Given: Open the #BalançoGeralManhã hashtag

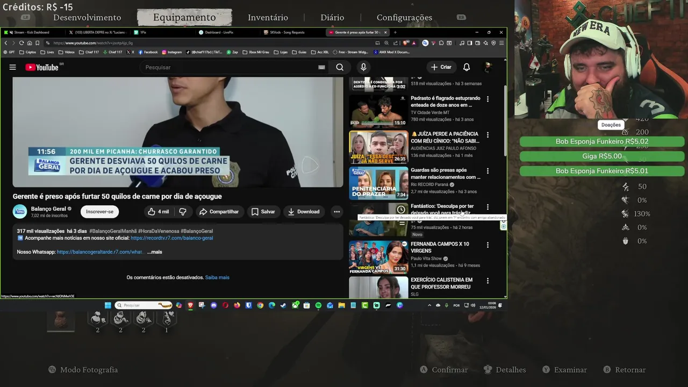Looking at the screenshot, I should coord(113,231).
